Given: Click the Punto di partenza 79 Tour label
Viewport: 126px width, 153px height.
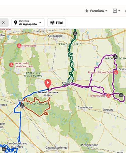Looking at the screenshot, I should 48,94.
